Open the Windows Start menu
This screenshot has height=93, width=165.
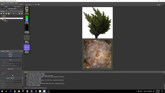[x=2, y=91]
